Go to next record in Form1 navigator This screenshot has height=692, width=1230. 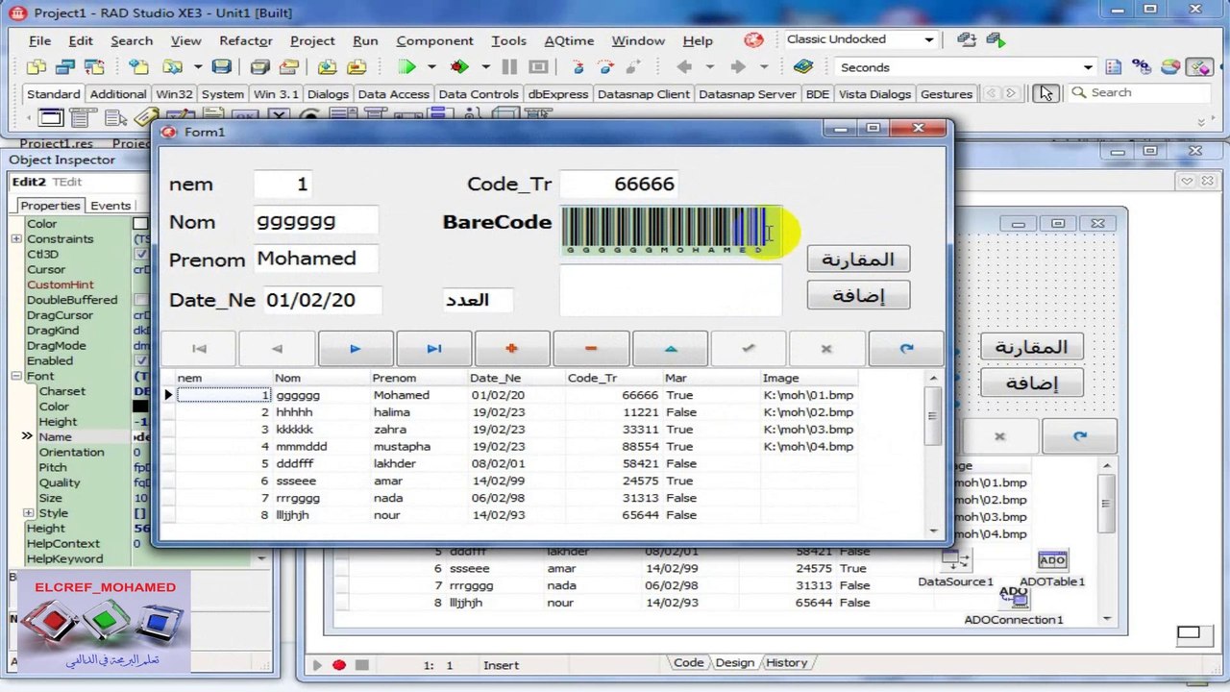coord(356,349)
